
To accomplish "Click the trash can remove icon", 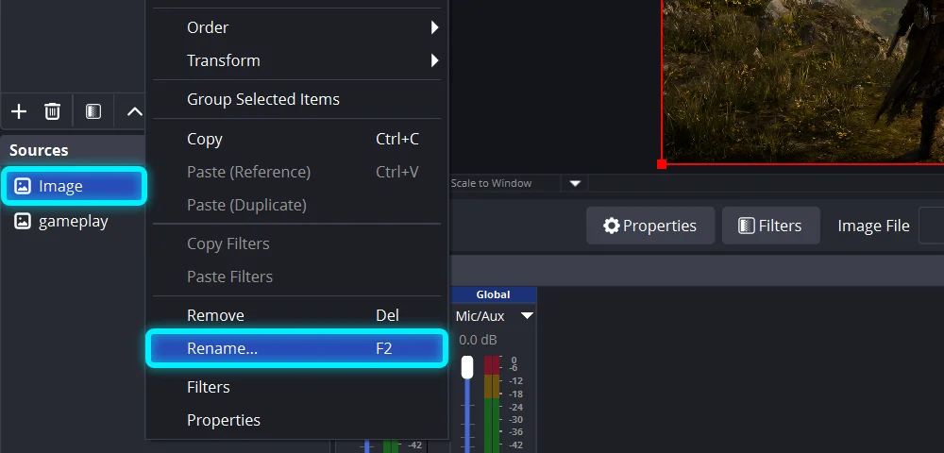I will 52,111.
